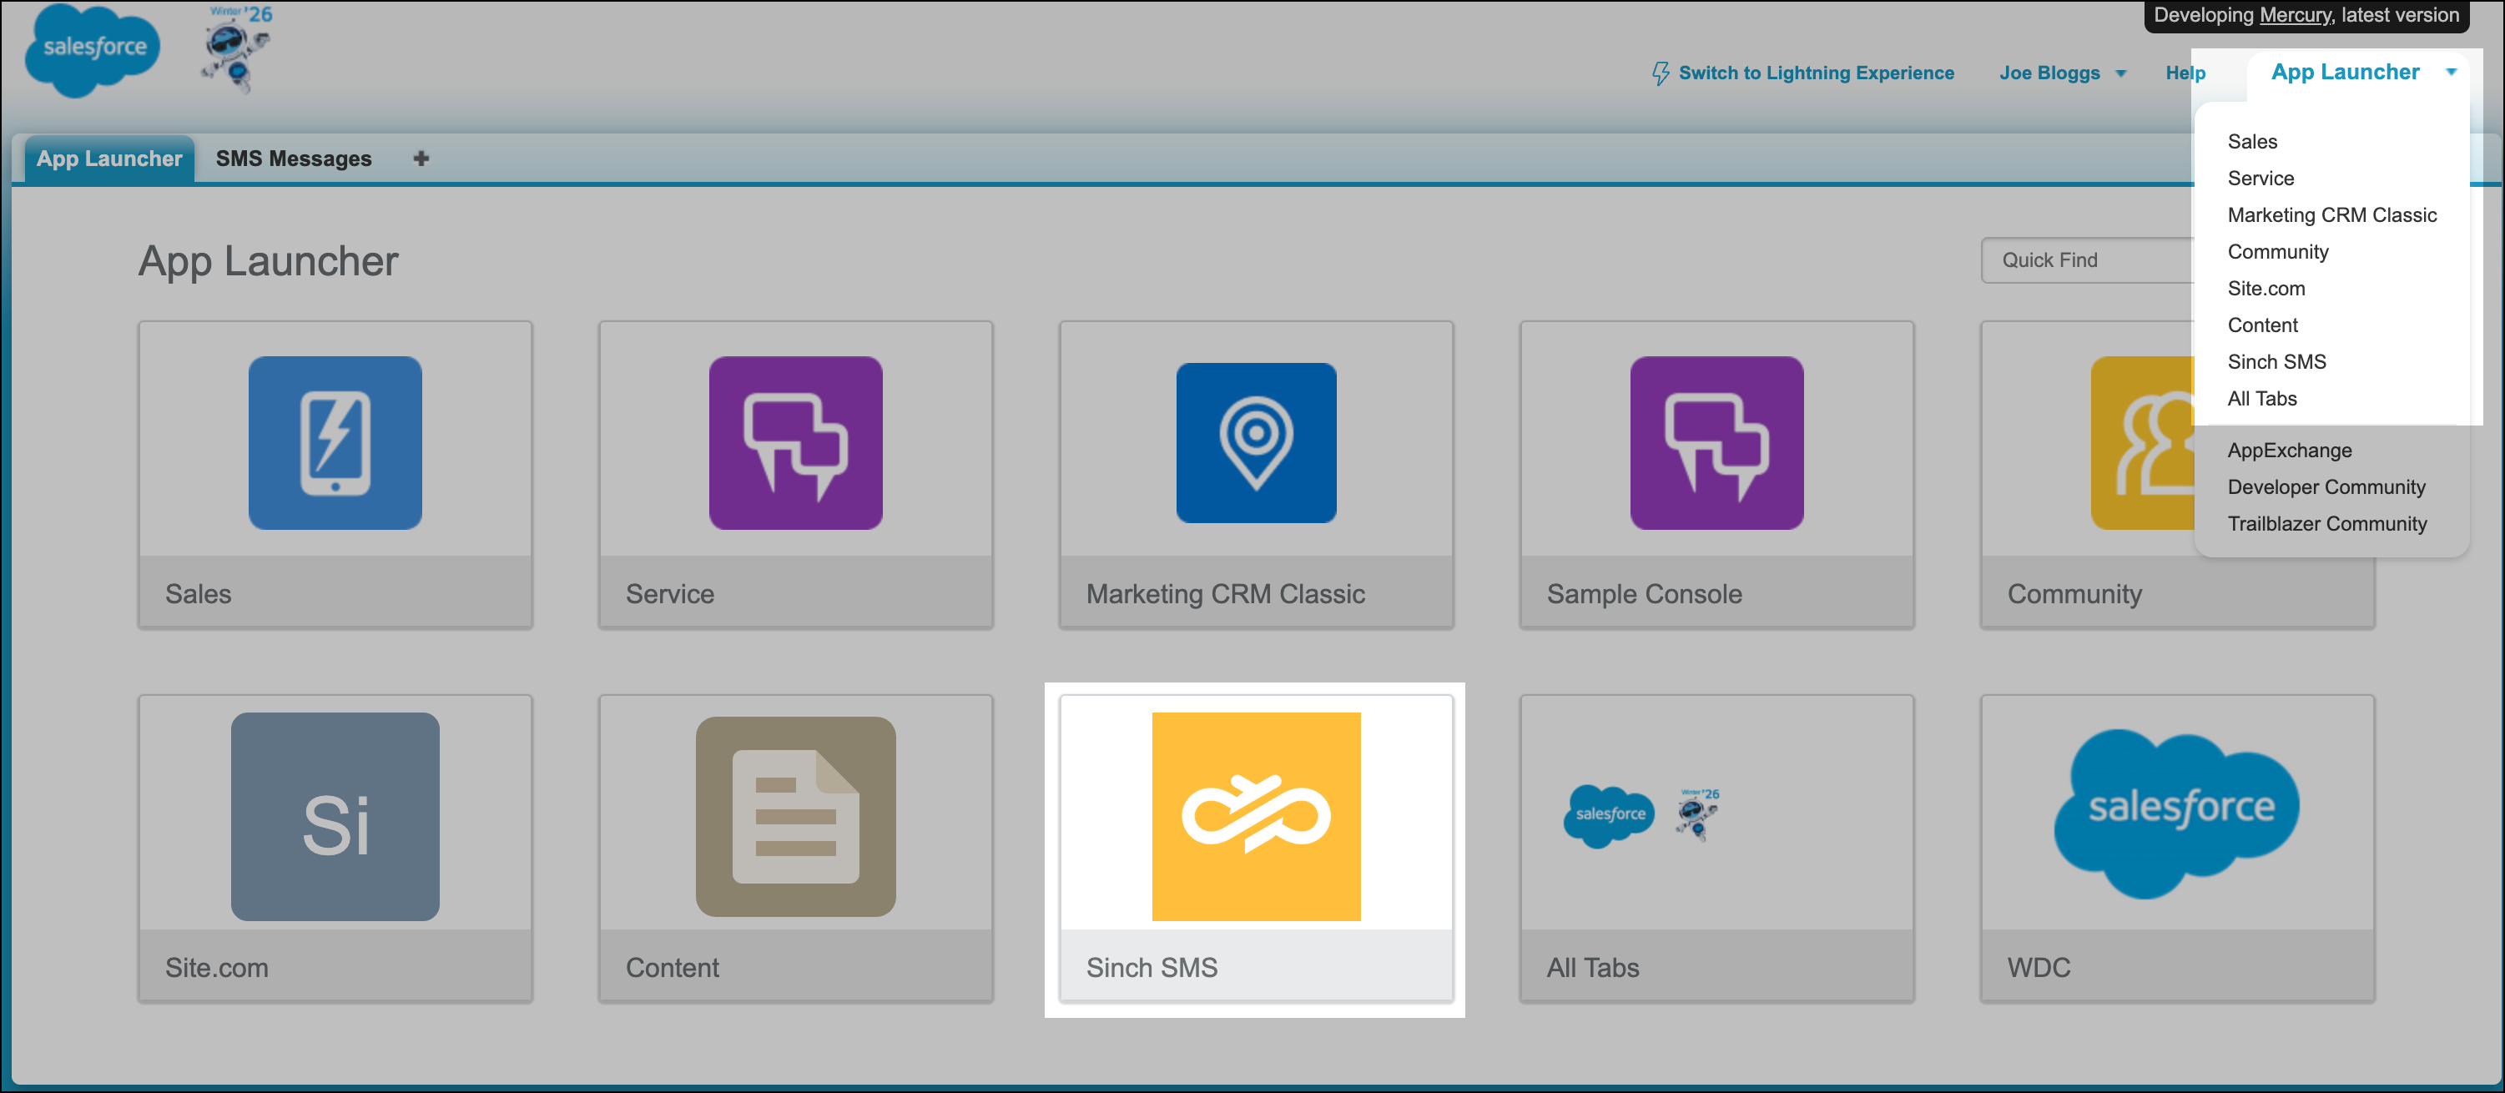Image resolution: width=2505 pixels, height=1093 pixels.
Task: Open the Help link
Action: (2185, 73)
